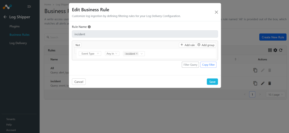Click the Netskope logo icon
This screenshot has height=133, width=289.
click(x=7, y=7)
